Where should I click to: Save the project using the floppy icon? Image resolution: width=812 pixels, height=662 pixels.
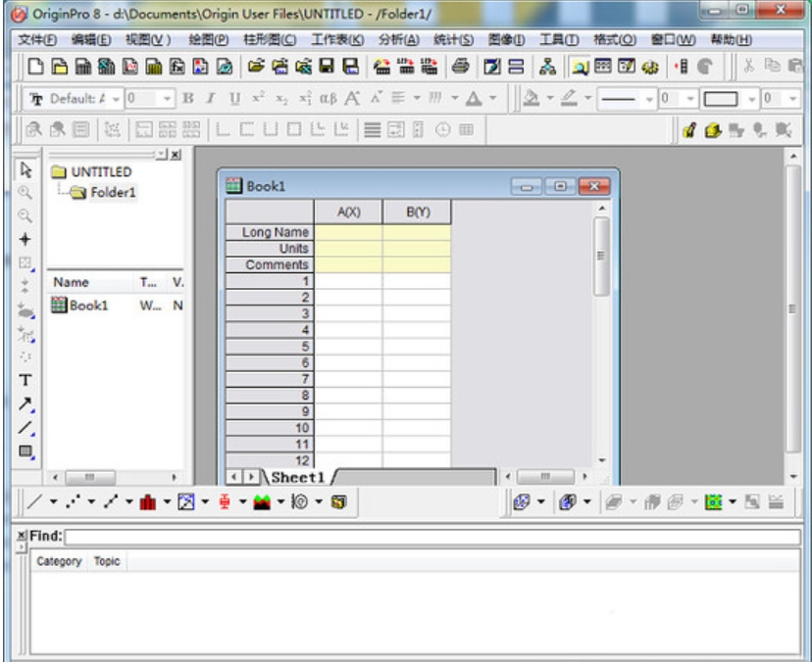pyautogui.click(x=327, y=67)
